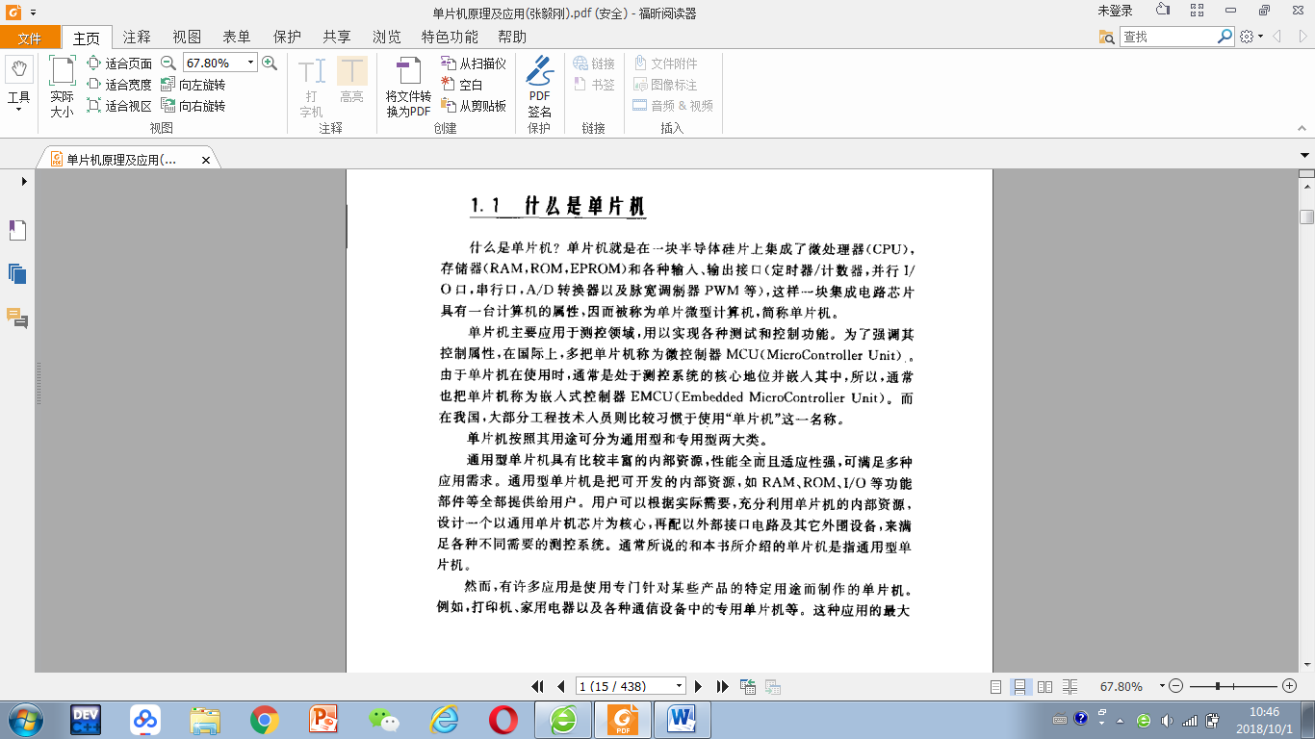Open the Annotation (注释) ribbon tab
The height and width of the screenshot is (739, 1315).
pos(137,37)
